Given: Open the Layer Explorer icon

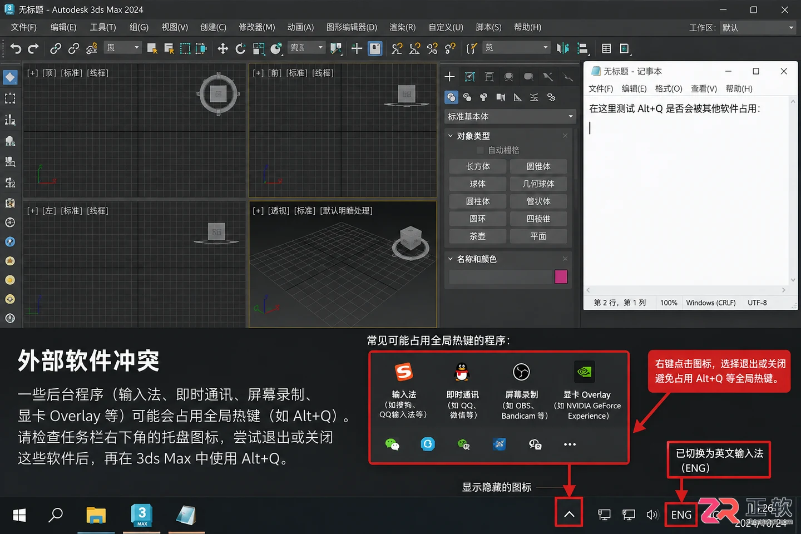Looking at the screenshot, I should pyautogui.click(x=625, y=48).
